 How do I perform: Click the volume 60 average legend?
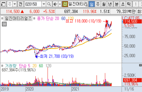[x=41, y=66]
